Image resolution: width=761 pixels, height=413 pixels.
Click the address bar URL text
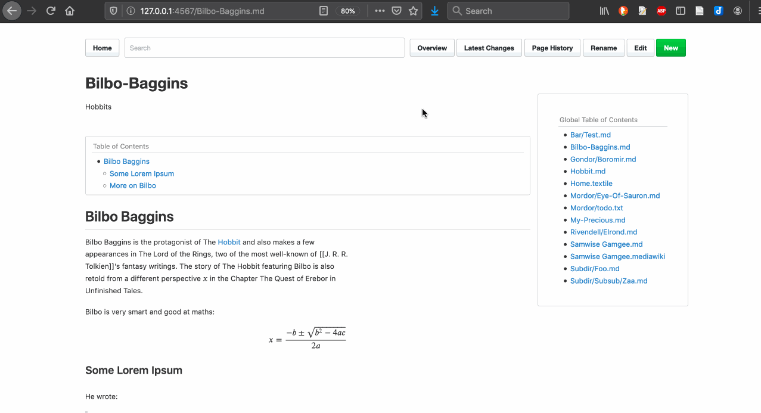[202, 11]
